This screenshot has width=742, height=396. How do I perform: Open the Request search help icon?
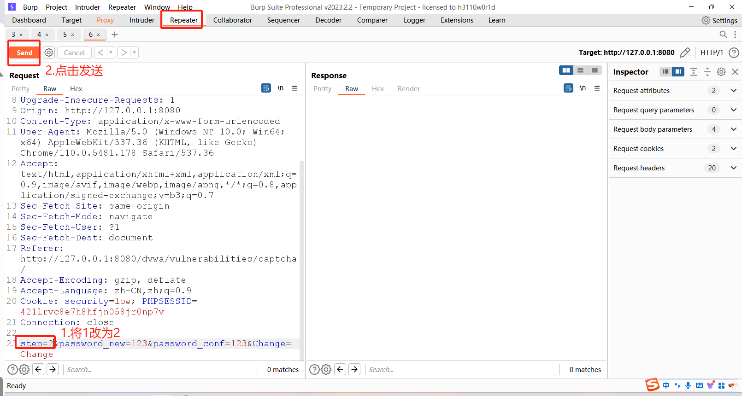(x=12, y=369)
